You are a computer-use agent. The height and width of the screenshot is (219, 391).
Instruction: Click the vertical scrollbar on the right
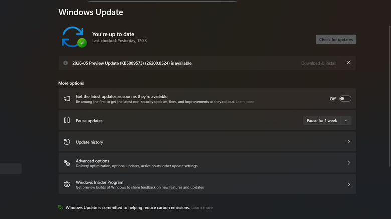[x=390, y=96]
